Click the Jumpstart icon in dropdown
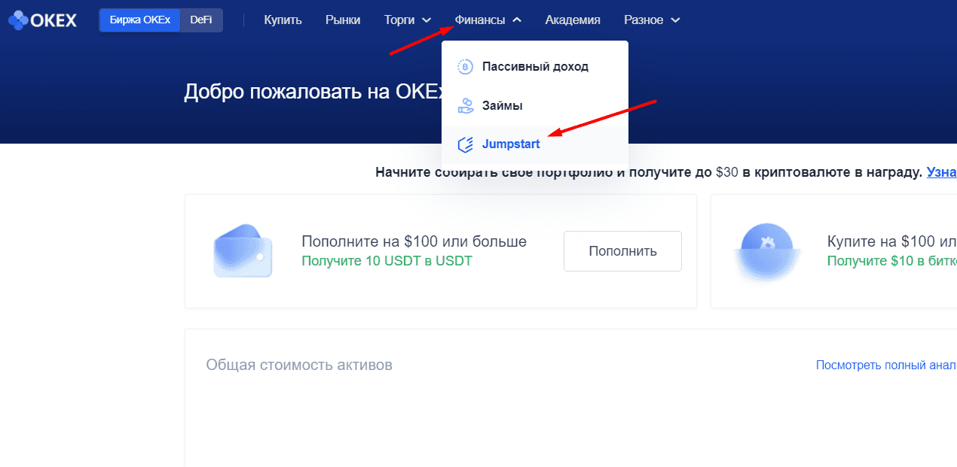 pos(465,144)
